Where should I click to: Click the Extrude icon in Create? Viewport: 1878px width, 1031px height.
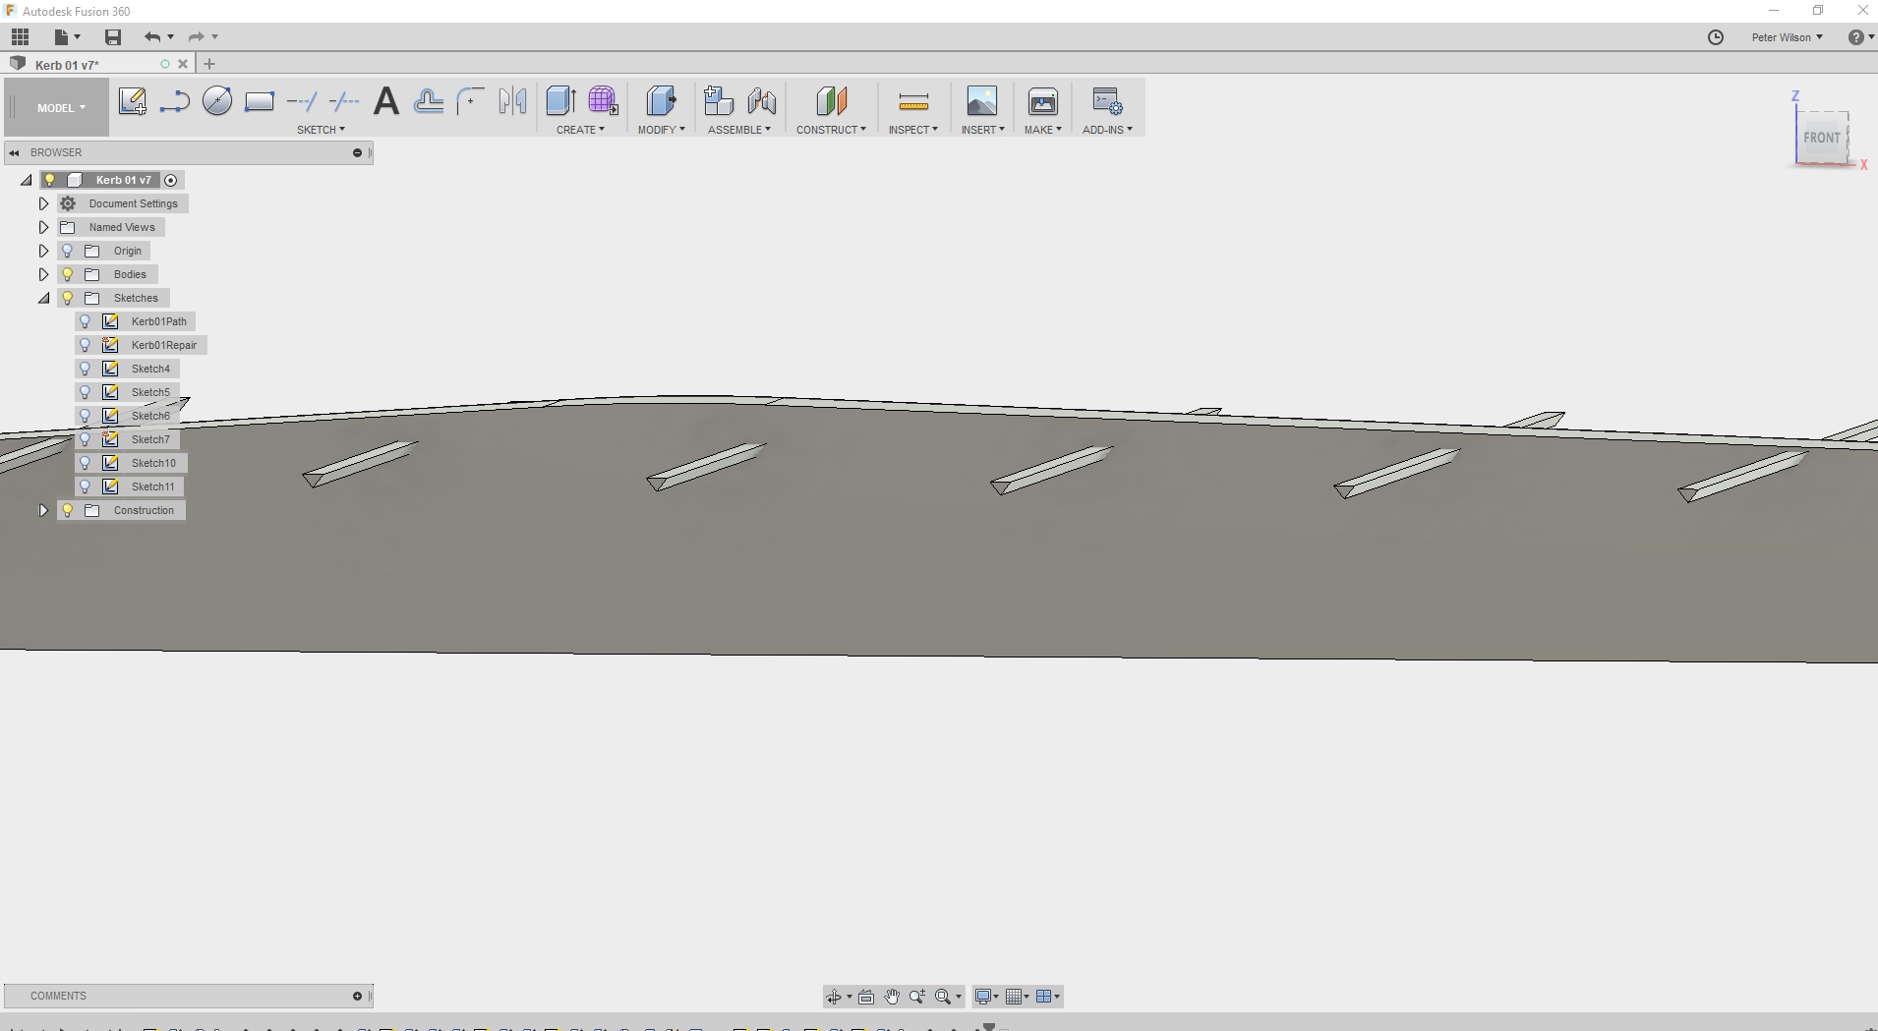(x=560, y=101)
